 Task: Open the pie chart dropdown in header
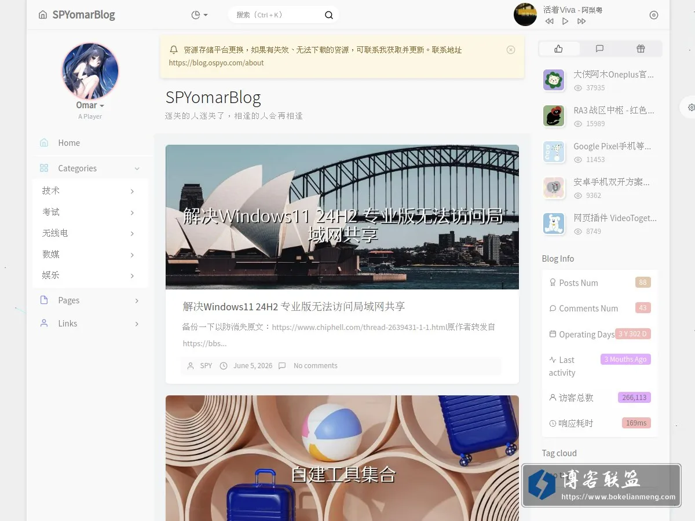coord(199,15)
